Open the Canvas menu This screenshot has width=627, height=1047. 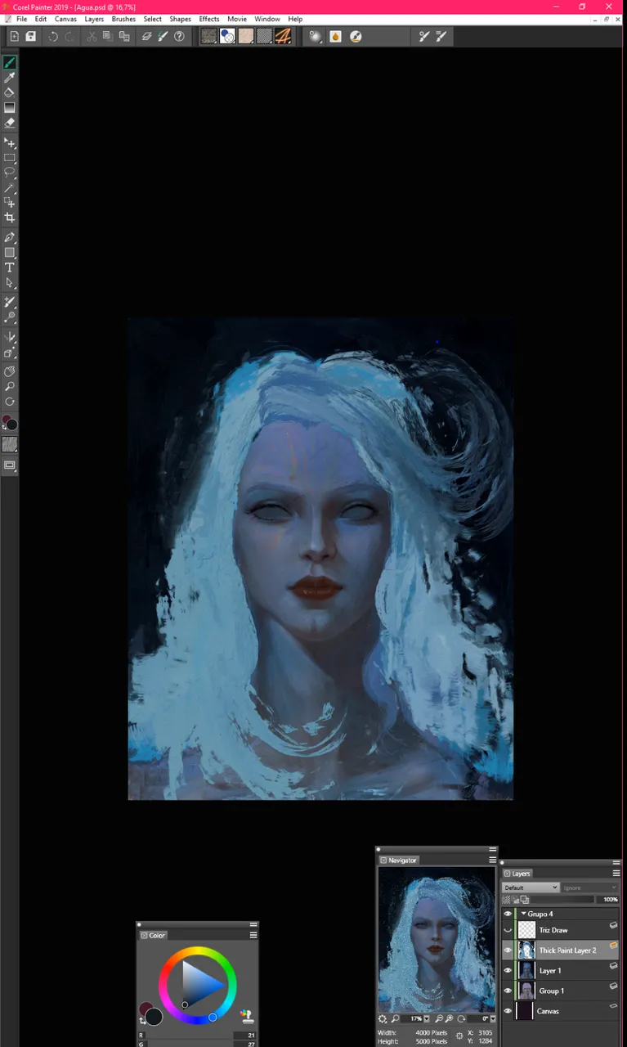point(65,19)
